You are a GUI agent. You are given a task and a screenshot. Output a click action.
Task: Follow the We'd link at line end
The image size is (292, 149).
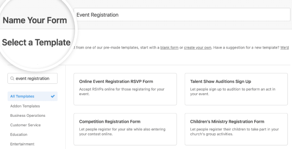[x=285, y=47]
